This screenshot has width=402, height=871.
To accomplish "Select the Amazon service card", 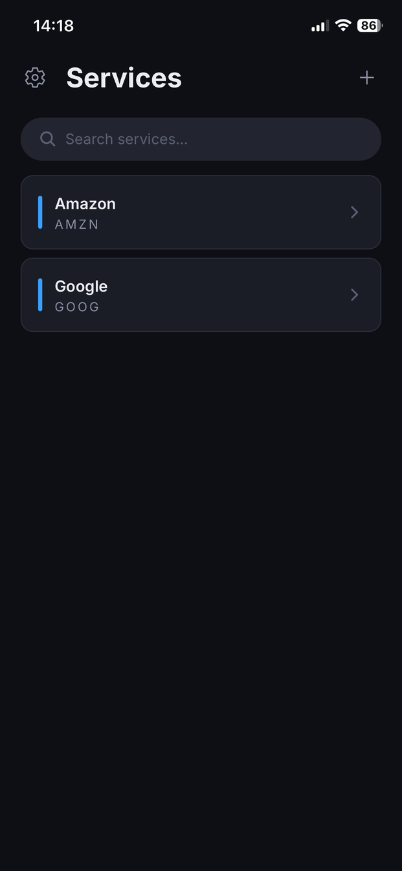I will click(201, 212).
